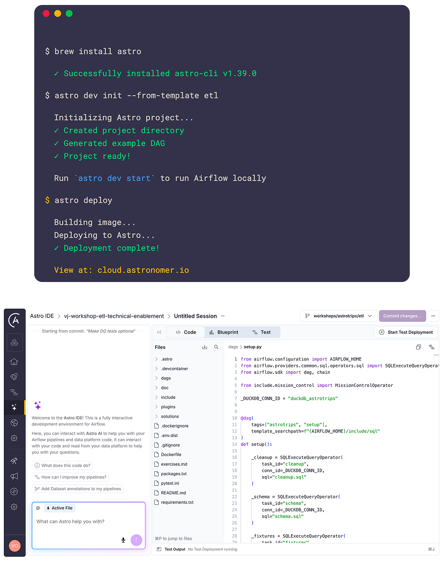
Task: Switch to the Test tab
Action: [261, 332]
